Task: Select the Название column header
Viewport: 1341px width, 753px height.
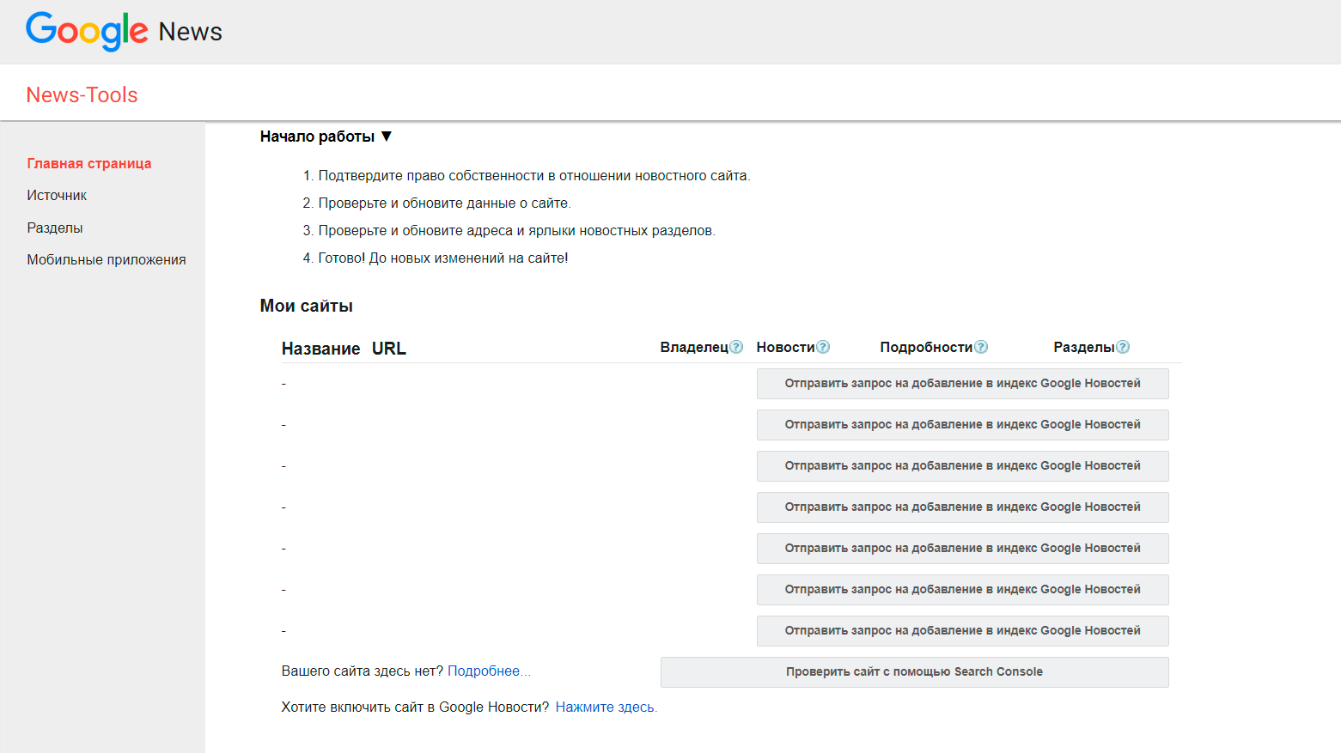Action: pos(320,349)
